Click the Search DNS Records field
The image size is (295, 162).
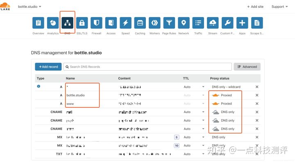click(147, 67)
